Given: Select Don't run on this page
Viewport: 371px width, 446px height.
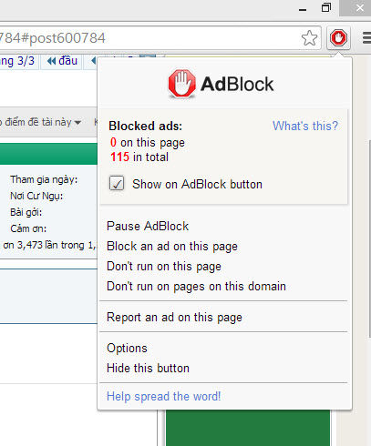Looking at the screenshot, I should click(164, 267).
